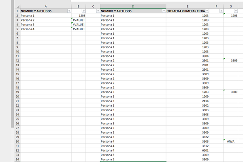Image resolution: width=243 pixels, height=162 pixels.
Task: Open filter dropdown for column D NOMBRE Y APELLIDOS
Action: (x=164, y=11)
